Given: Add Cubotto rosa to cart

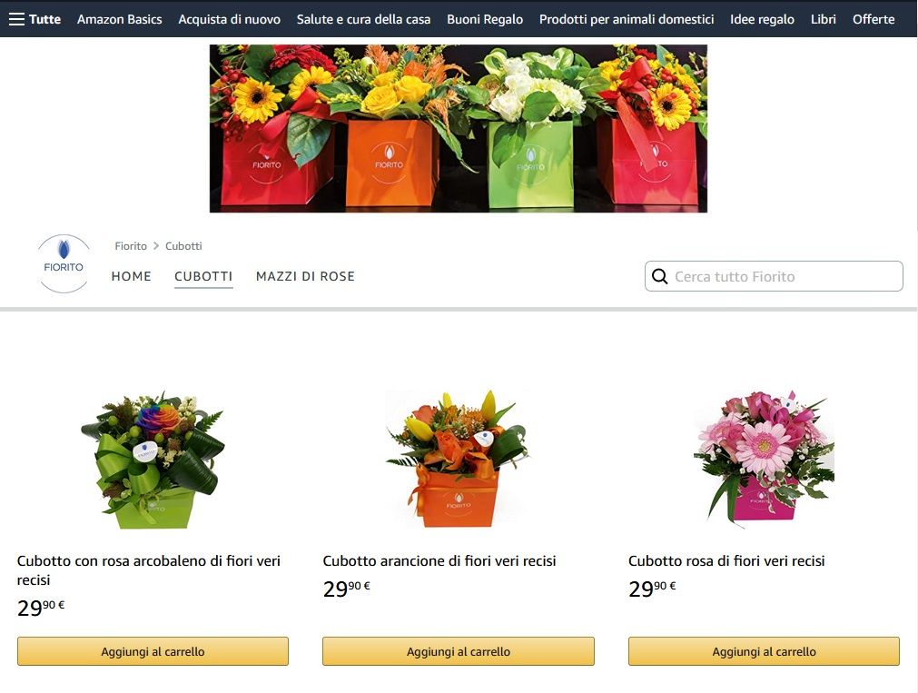Looking at the screenshot, I should click(x=764, y=651).
